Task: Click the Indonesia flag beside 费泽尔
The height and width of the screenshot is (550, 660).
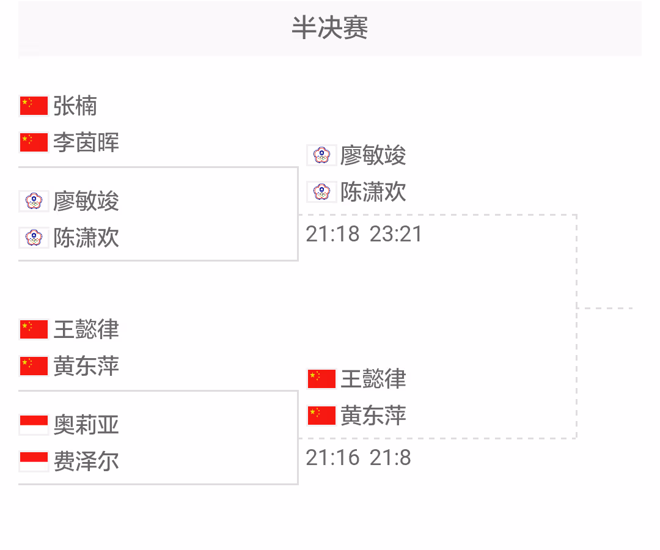Action: click(34, 461)
